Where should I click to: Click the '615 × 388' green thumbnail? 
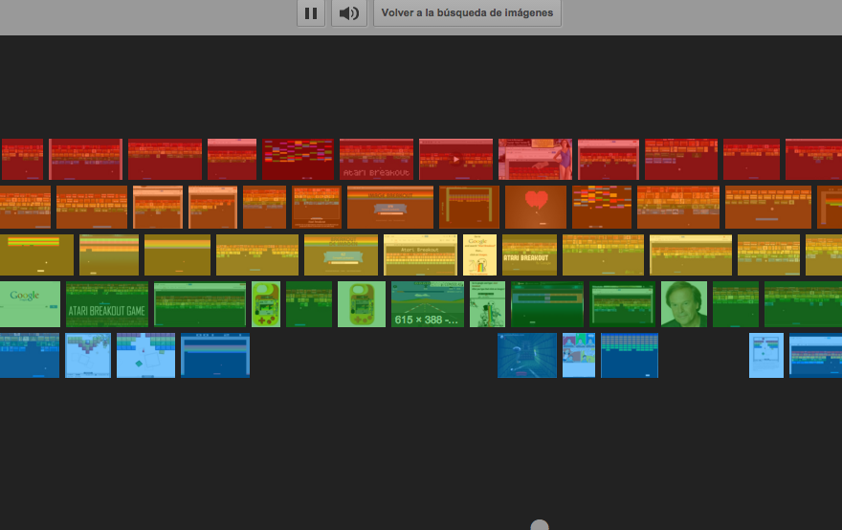[428, 304]
